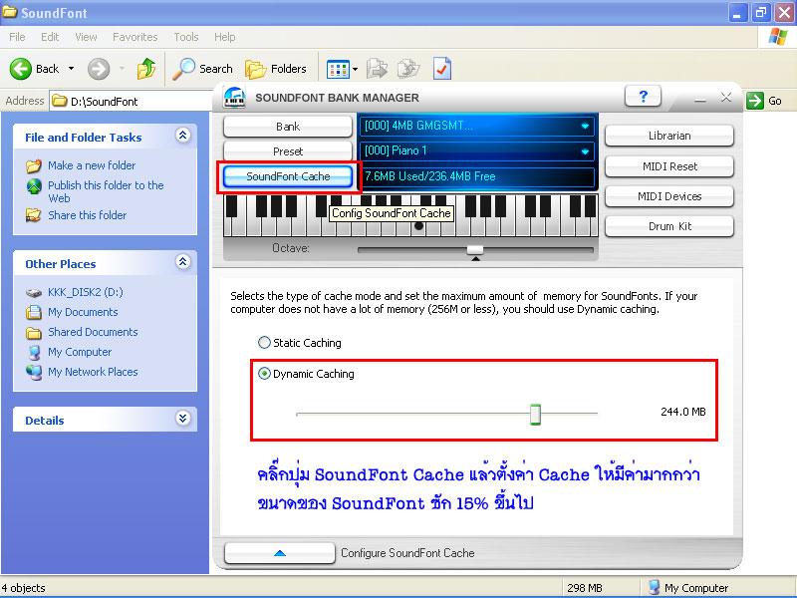This screenshot has height=598, width=797.
Task: Click My Computer icon in status bar
Action: pyautogui.click(x=655, y=587)
